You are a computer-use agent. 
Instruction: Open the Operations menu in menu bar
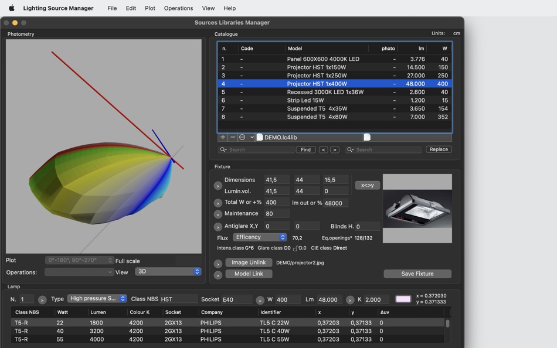178,8
